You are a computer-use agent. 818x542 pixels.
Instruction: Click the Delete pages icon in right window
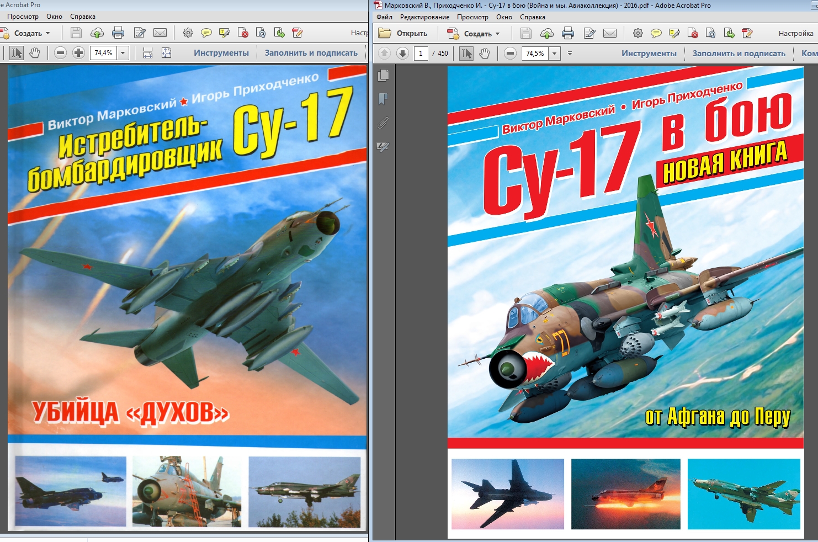[x=693, y=33]
